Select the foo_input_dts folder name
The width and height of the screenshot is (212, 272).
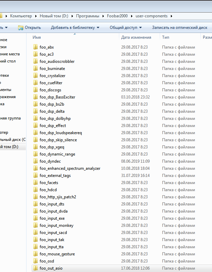(52, 204)
